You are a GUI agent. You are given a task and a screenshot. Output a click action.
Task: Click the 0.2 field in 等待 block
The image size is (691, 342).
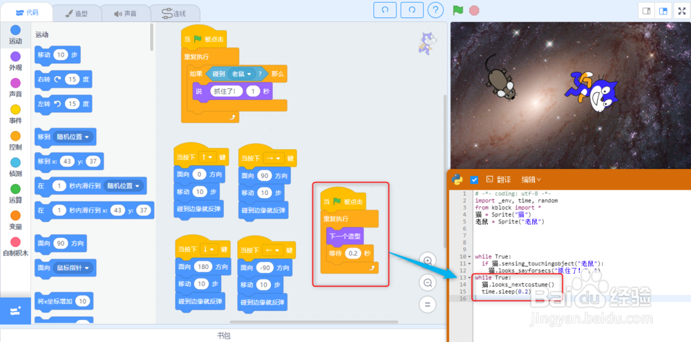(353, 253)
